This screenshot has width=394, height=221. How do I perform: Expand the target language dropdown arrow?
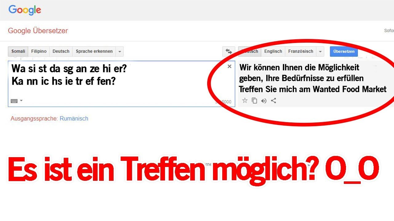(x=320, y=51)
